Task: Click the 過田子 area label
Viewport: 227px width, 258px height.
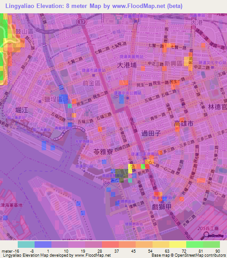Action: [x=151, y=133]
